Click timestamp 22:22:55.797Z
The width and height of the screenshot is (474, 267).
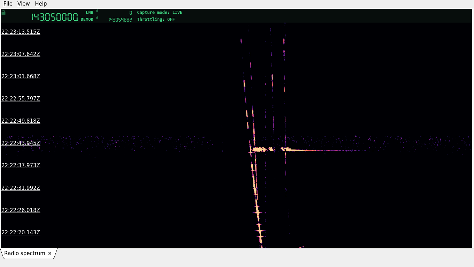21,99
